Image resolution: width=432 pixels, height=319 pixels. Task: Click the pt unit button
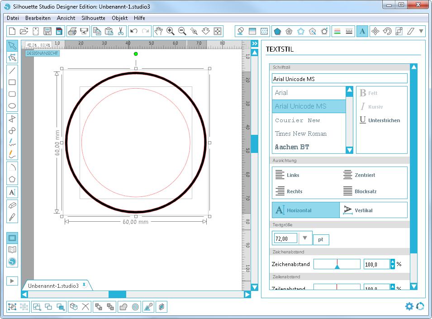coord(321,240)
